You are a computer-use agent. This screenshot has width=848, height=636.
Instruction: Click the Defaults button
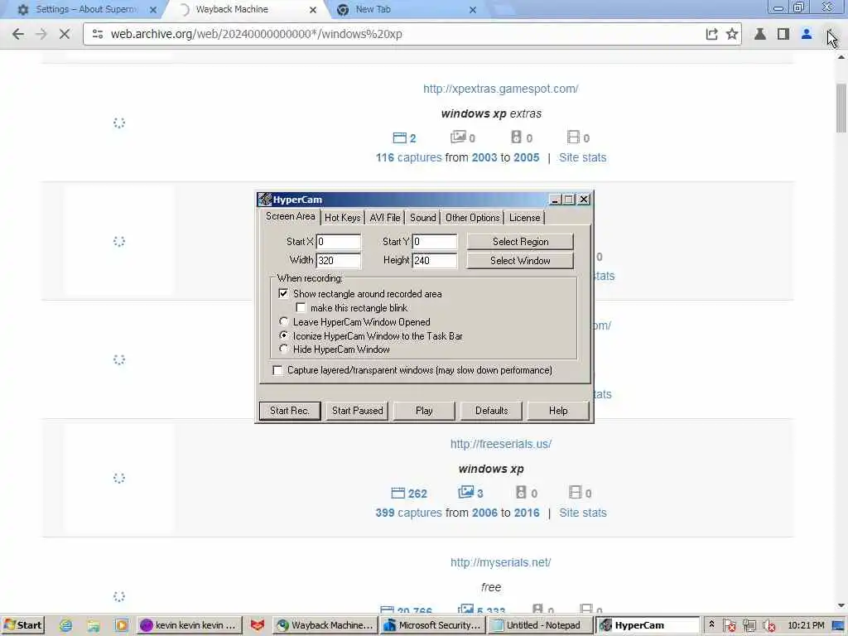[x=491, y=411]
